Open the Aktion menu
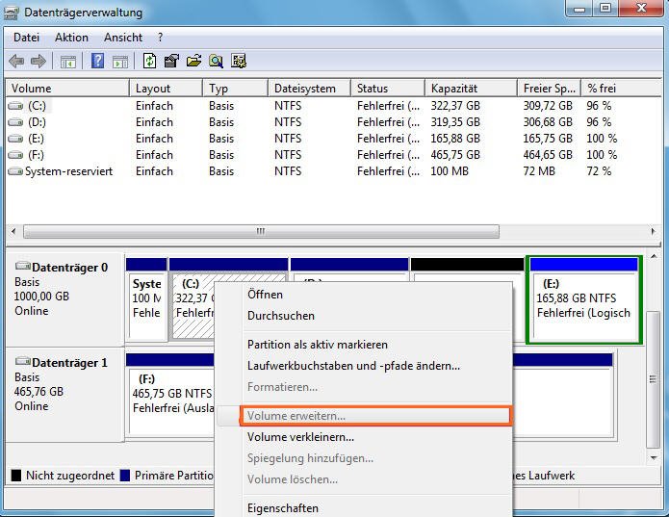 coord(71,38)
